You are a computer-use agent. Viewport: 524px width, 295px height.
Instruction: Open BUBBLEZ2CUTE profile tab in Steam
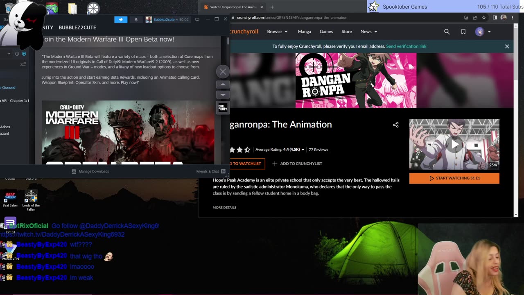tap(77, 27)
